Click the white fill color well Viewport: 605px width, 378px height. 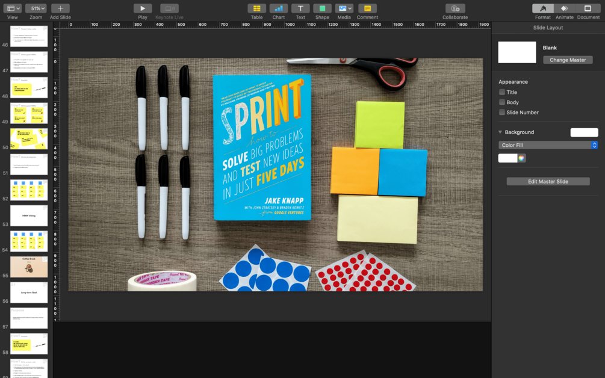507,158
